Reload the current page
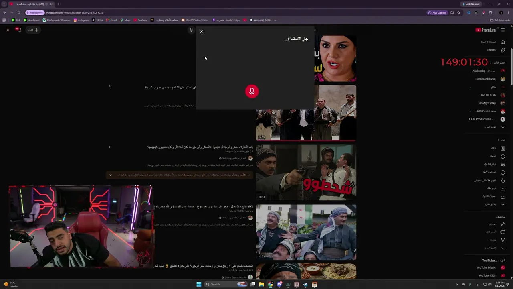This screenshot has height=289, width=513. coord(19,12)
